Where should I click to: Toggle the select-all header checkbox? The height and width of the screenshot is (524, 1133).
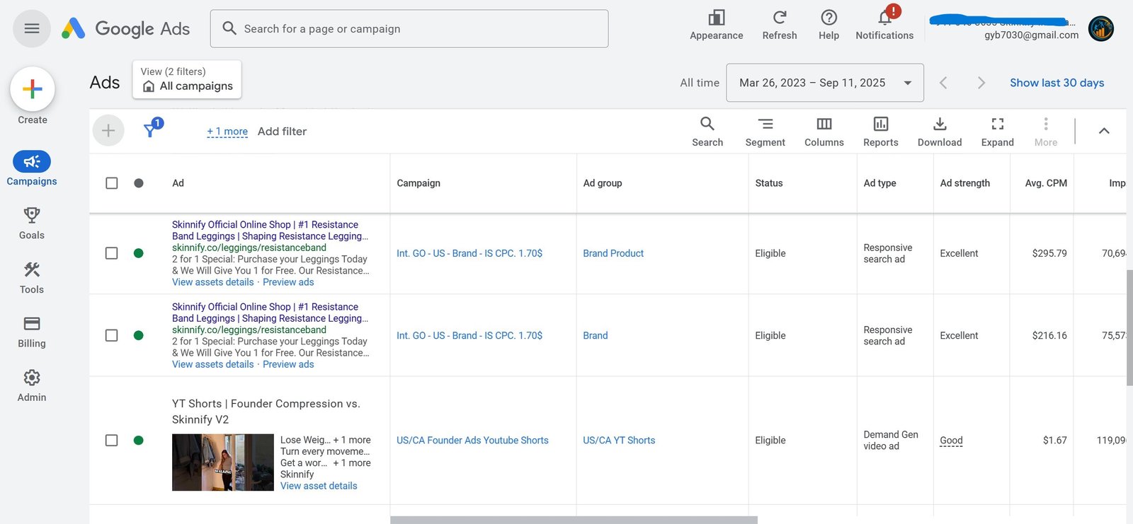tap(112, 183)
